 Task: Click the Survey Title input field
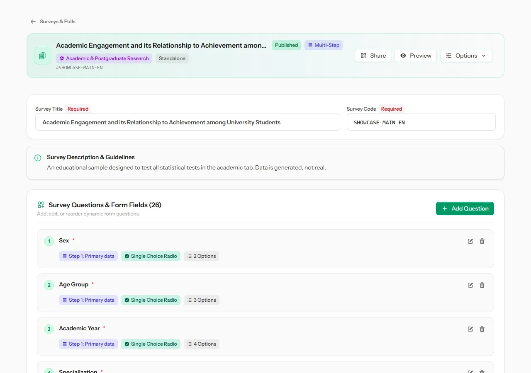click(x=188, y=122)
